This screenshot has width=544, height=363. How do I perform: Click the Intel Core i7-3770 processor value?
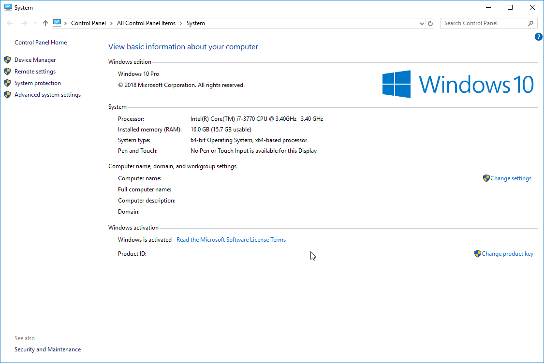click(257, 119)
